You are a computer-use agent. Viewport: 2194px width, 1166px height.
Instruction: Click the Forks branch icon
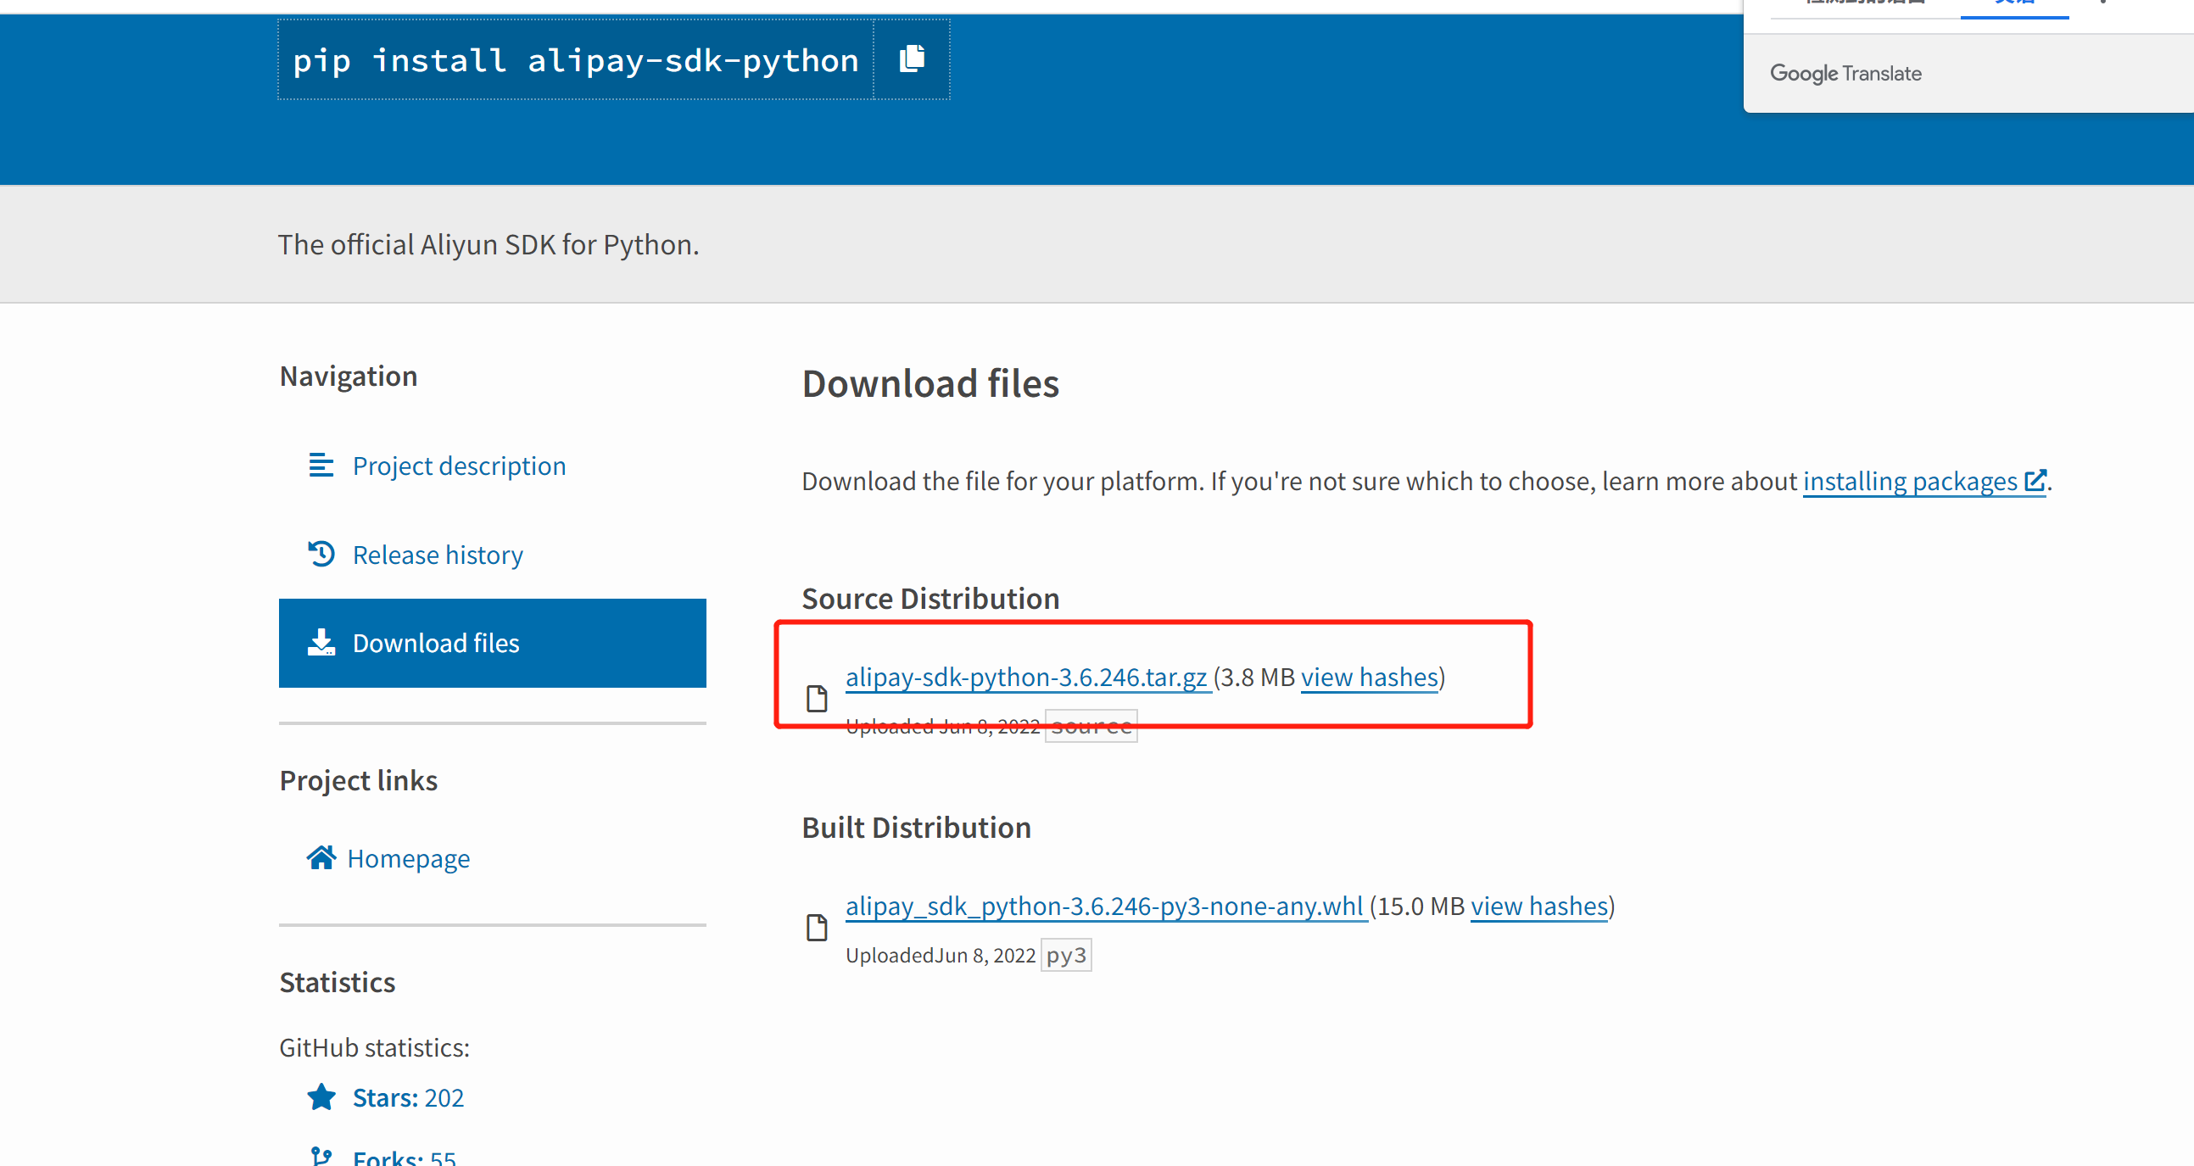(321, 1156)
